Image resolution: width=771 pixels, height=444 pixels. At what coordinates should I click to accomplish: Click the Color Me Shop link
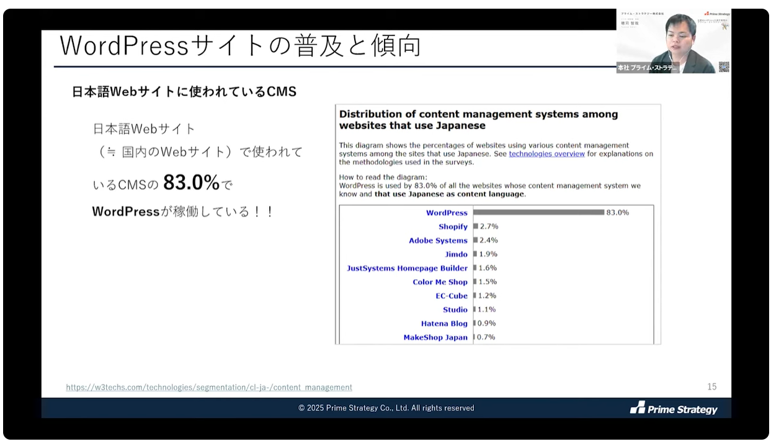click(440, 282)
